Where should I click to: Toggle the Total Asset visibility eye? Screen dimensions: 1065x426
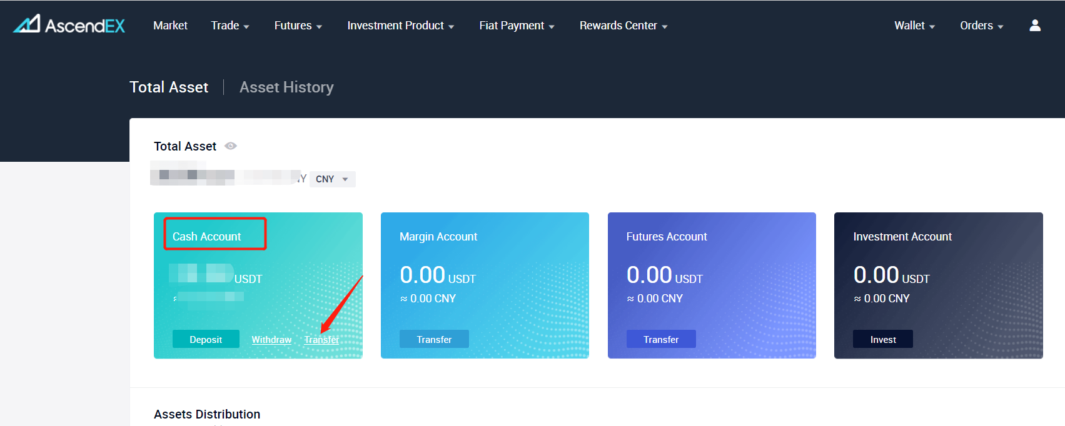click(231, 146)
